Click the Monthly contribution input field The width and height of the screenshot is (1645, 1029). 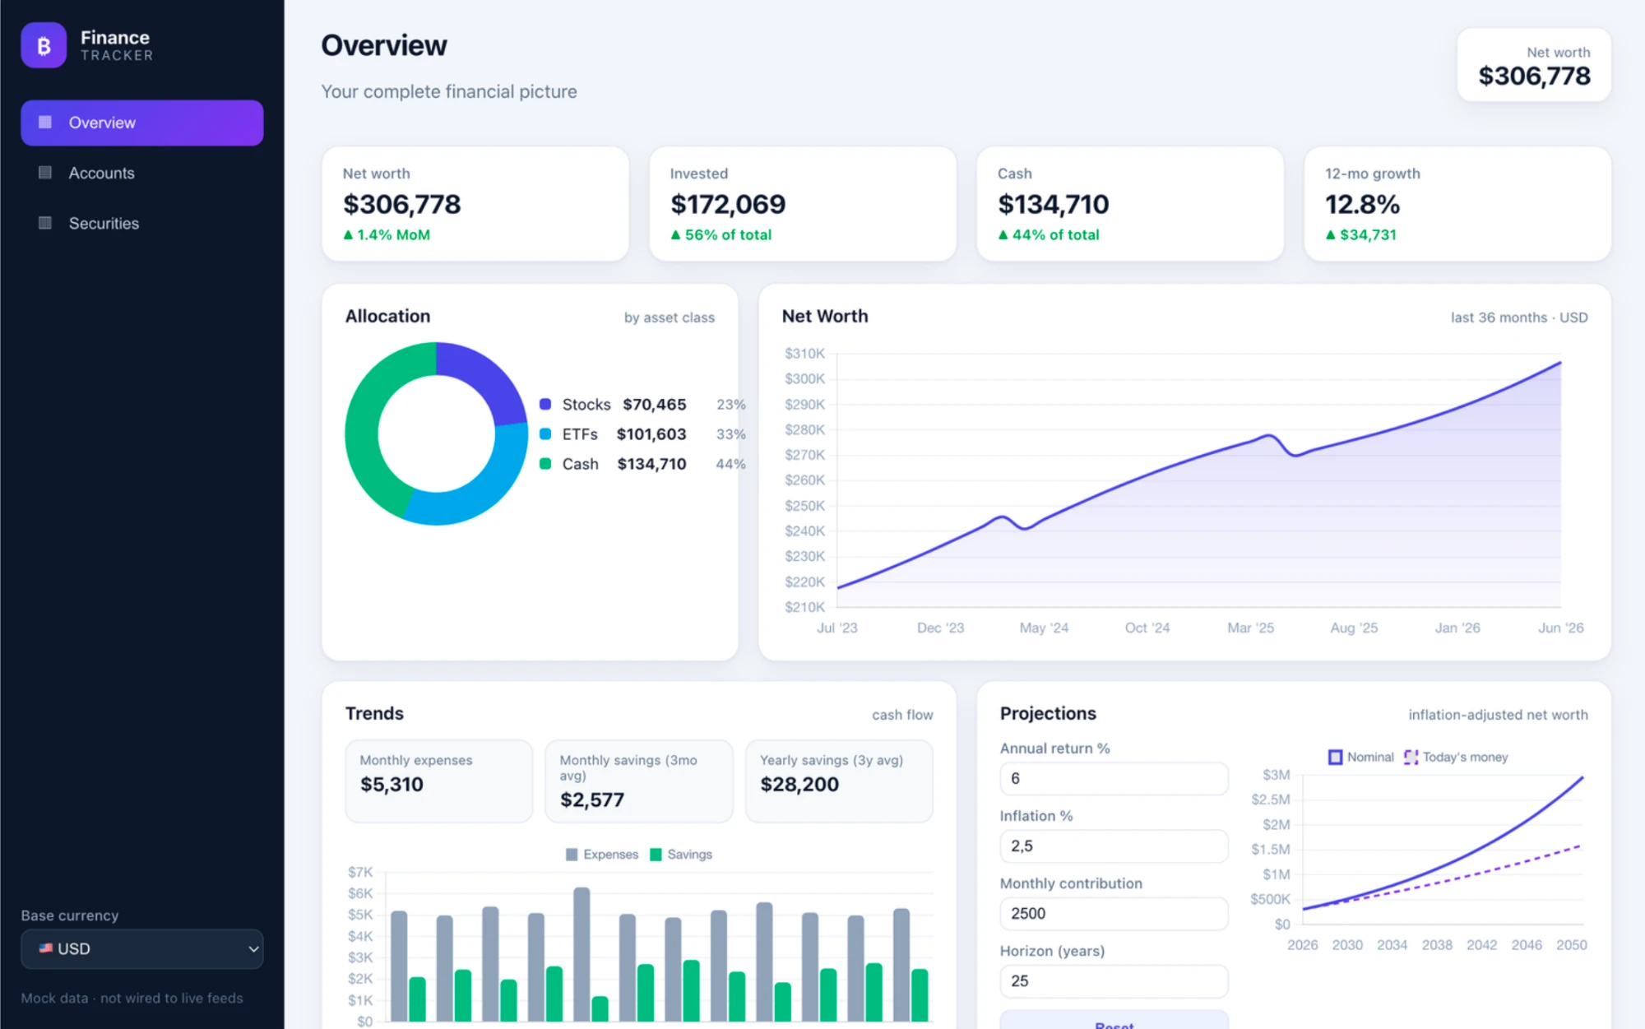1114,913
